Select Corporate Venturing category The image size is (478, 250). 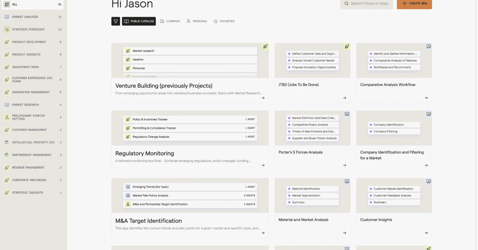click(33, 180)
